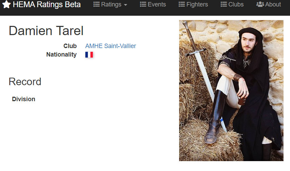290x171 pixels.
Task: Click the French flag nationality icon
Action: coord(89,55)
